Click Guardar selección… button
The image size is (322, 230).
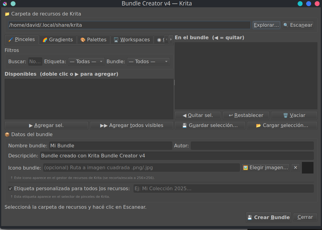click(x=210, y=125)
